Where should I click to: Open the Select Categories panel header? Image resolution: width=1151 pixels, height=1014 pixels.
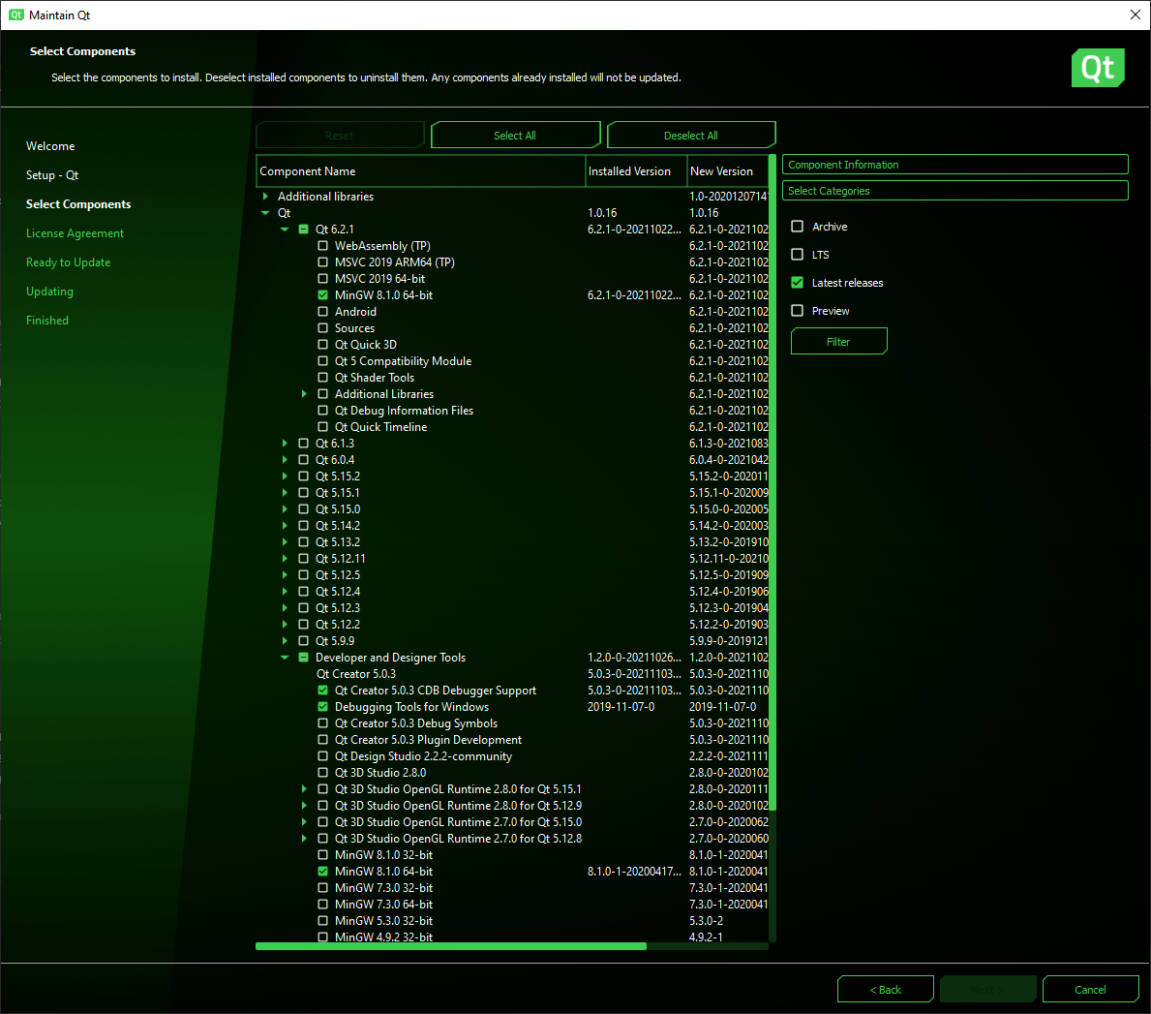click(x=955, y=191)
